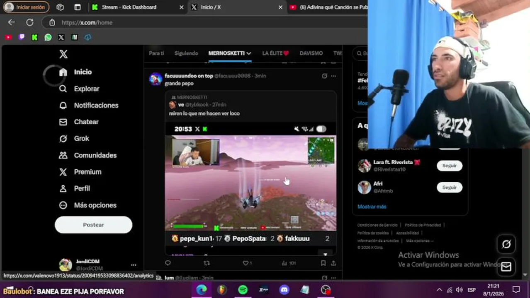Open account menu dots beside JordiCDM

[134, 265]
